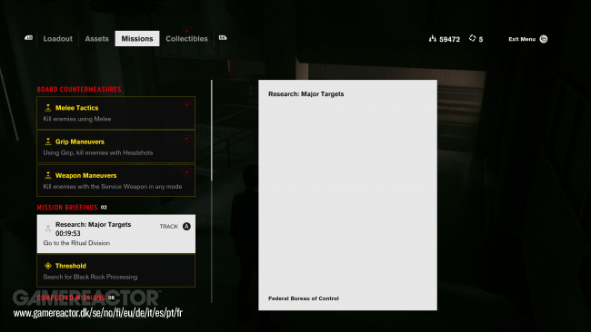Viewport: 591px width, 332px height.
Task: Click the 'Search for Black Rock Processing' objective
Action: pos(90,277)
